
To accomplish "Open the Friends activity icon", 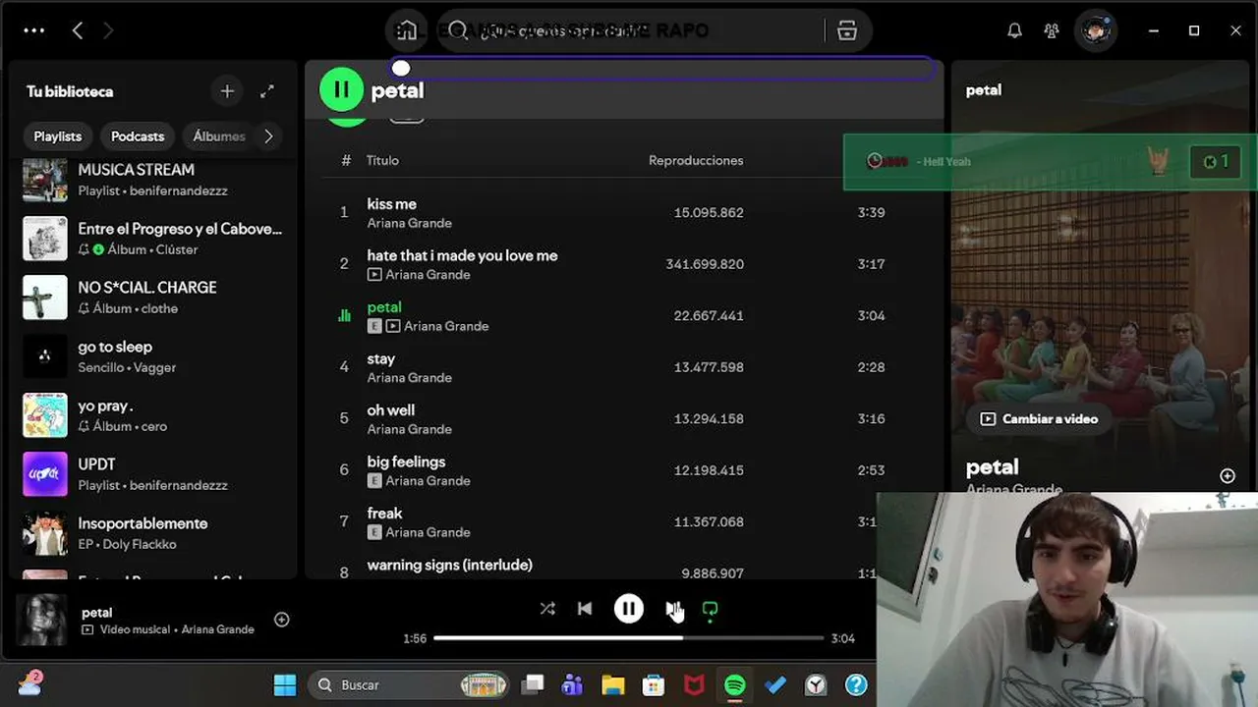I will pos(1052,30).
